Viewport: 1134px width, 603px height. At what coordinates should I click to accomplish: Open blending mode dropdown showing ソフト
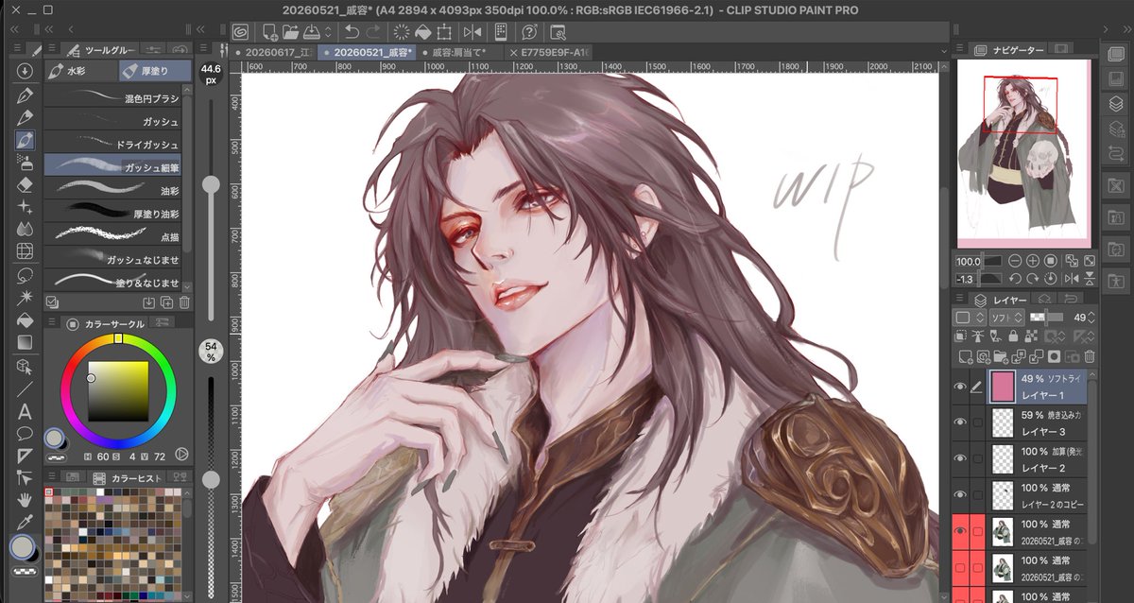click(1007, 317)
